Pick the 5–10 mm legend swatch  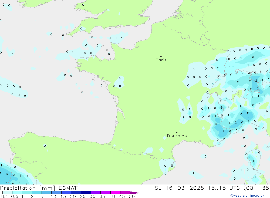47,193
